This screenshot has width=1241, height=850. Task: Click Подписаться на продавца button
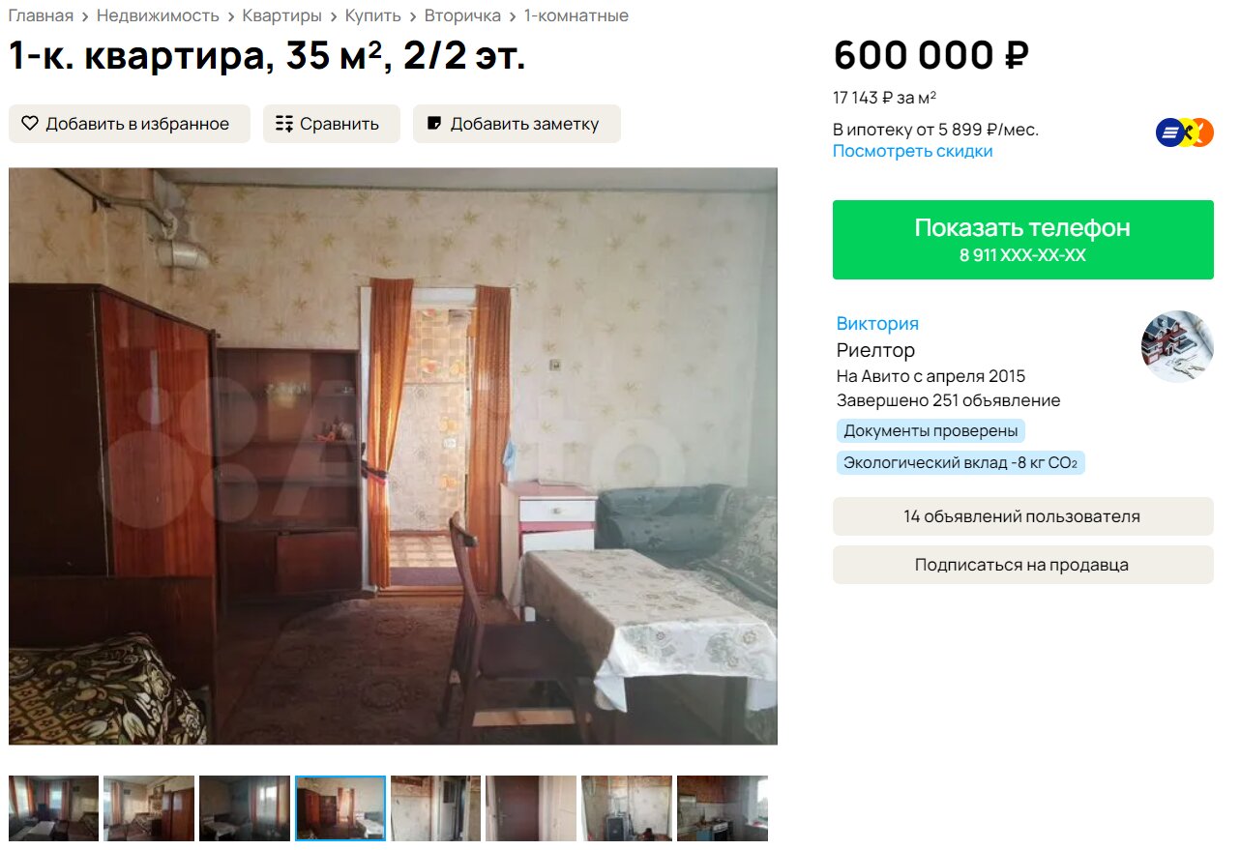1023,565
